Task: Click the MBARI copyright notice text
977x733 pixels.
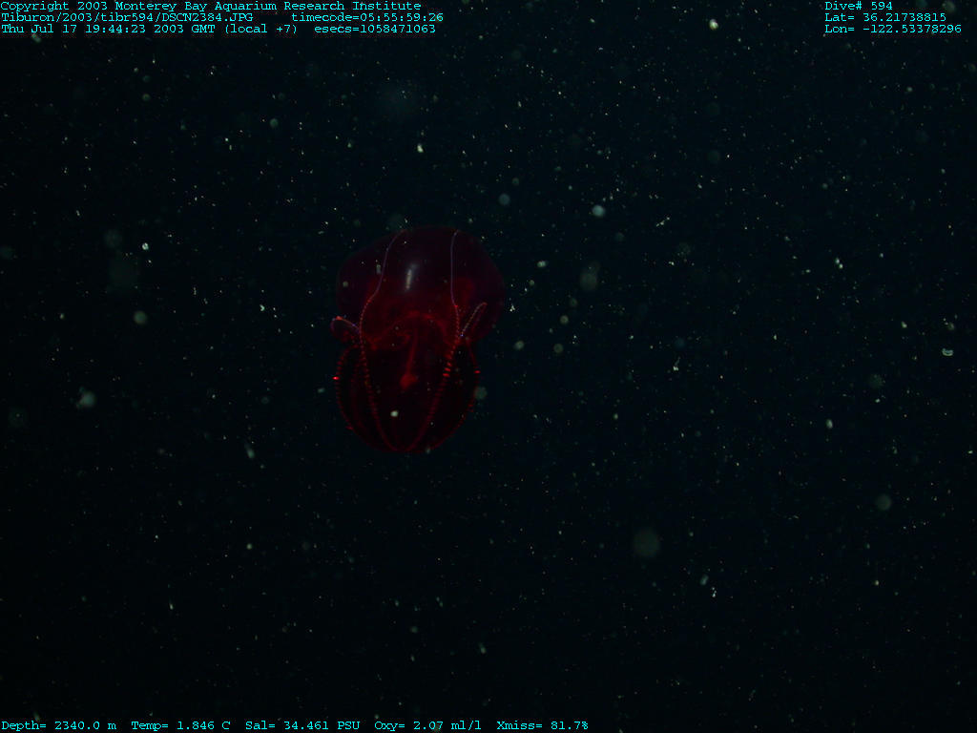Action: (210, 6)
